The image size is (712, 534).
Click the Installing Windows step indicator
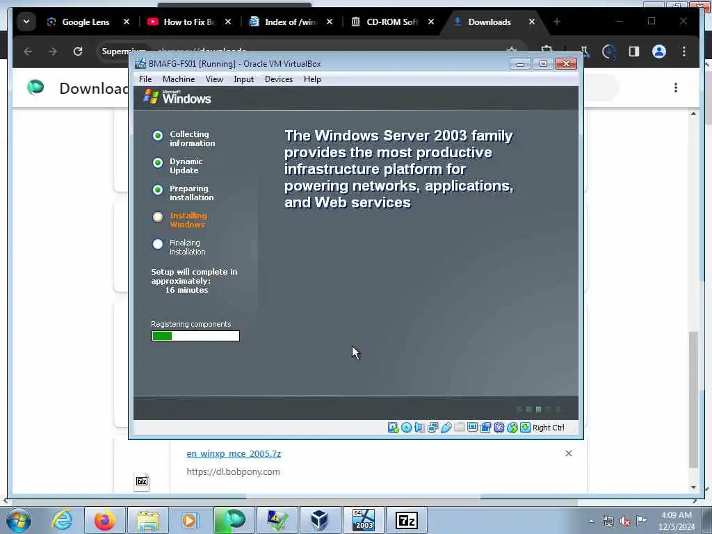158,217
